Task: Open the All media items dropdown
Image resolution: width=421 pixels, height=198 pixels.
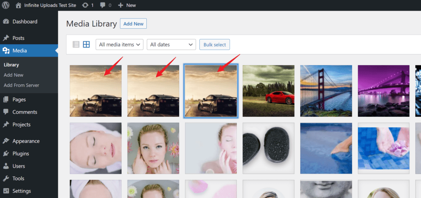Action: (x=119, y=45)
